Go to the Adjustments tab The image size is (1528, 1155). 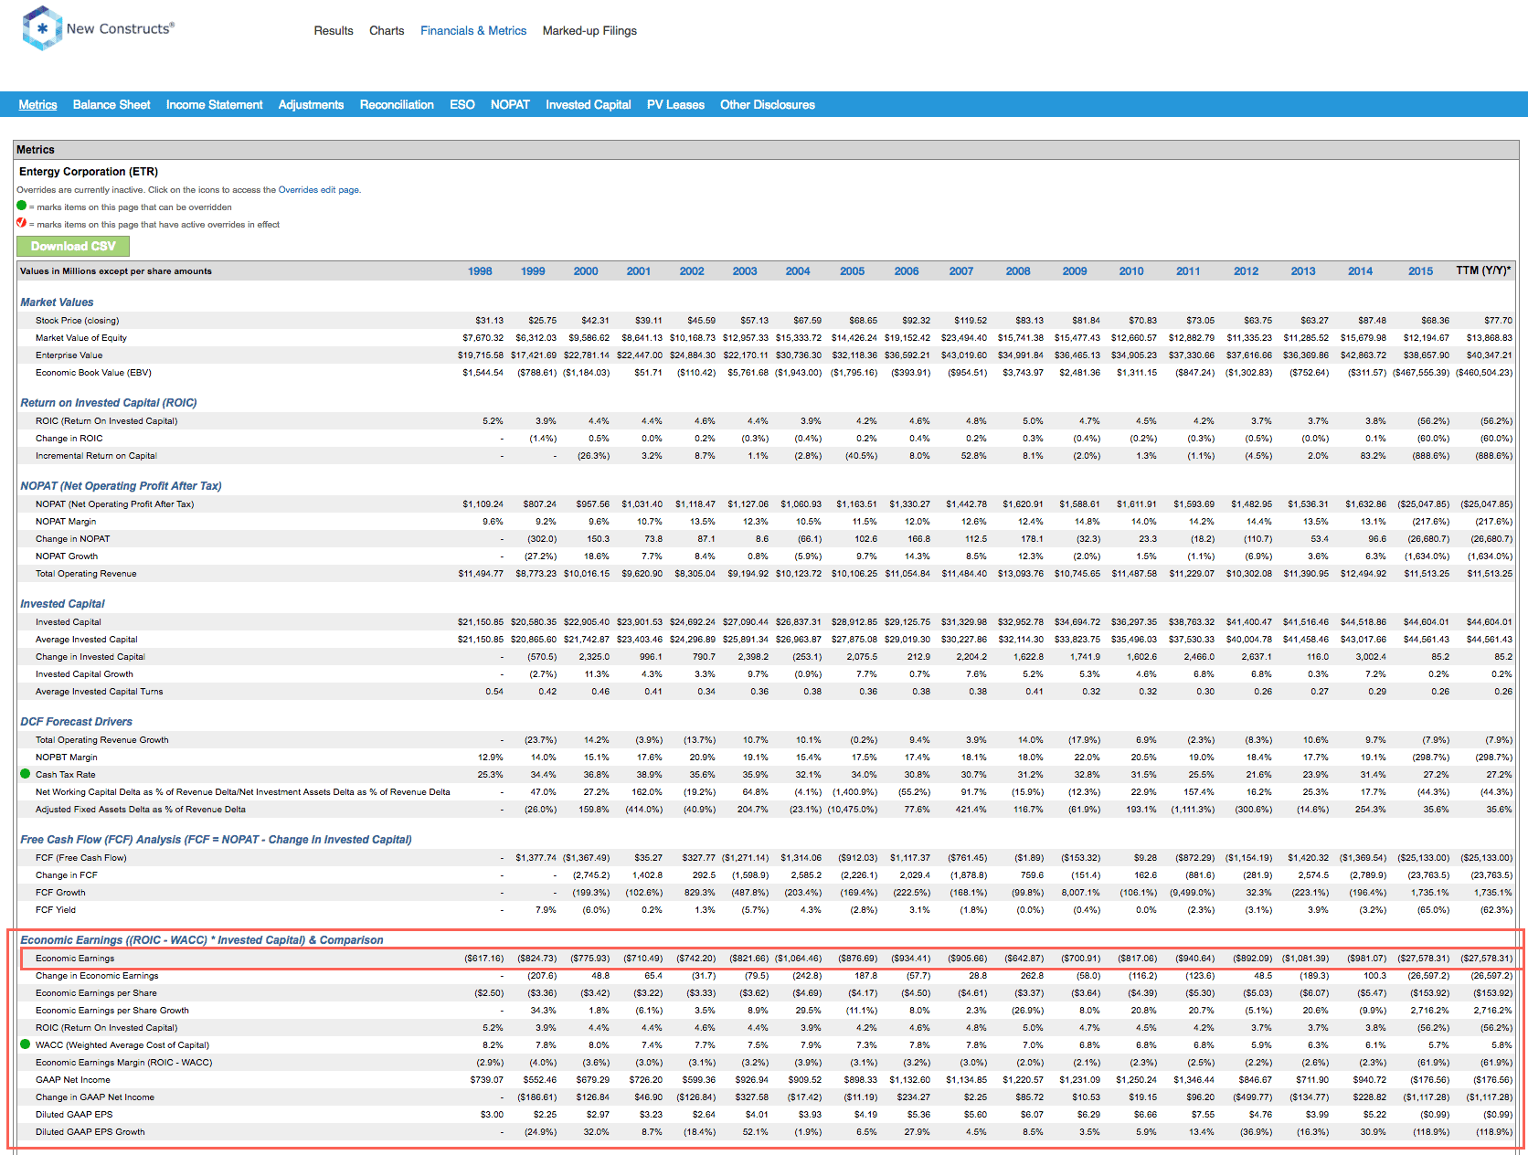tap(311, 105)
